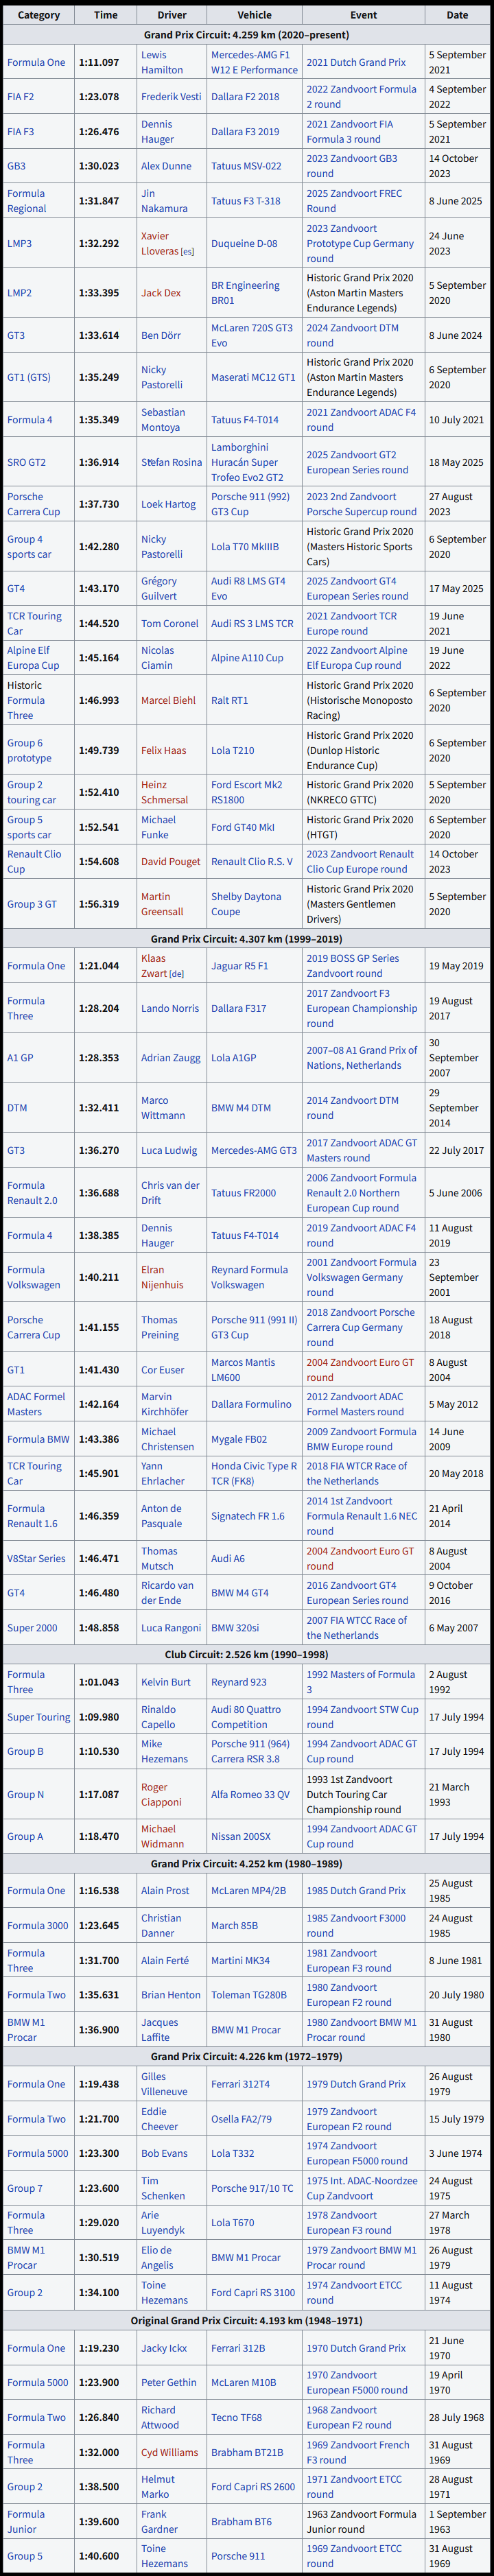Select the lap time 1:11.097
The image size is (494, 2576).
click(x=99, y=62)
